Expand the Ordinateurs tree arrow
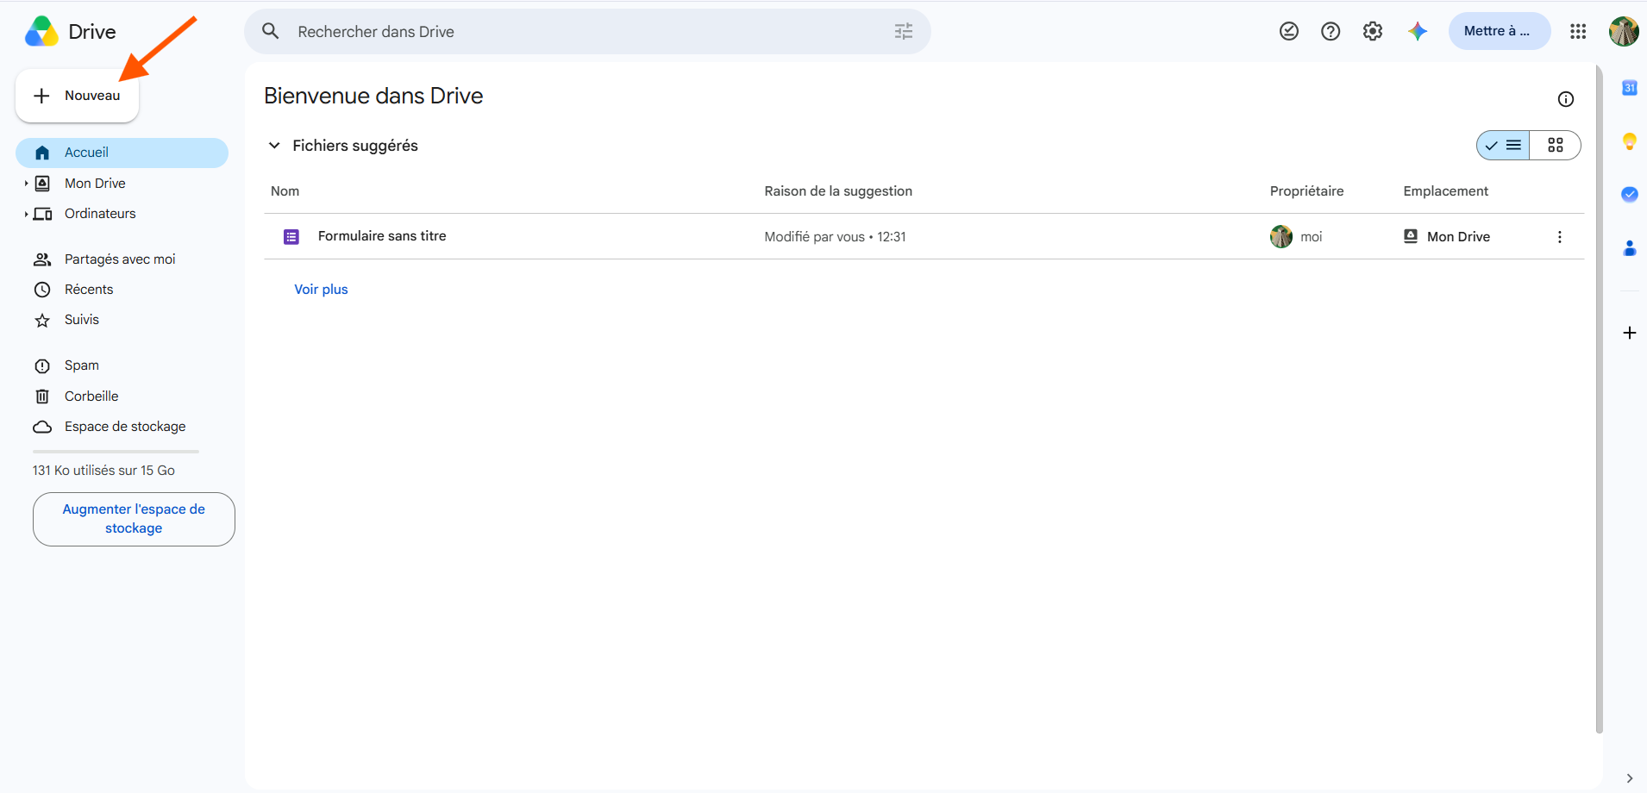Screen dimensions: 1647x793 [x=26, y=214]
